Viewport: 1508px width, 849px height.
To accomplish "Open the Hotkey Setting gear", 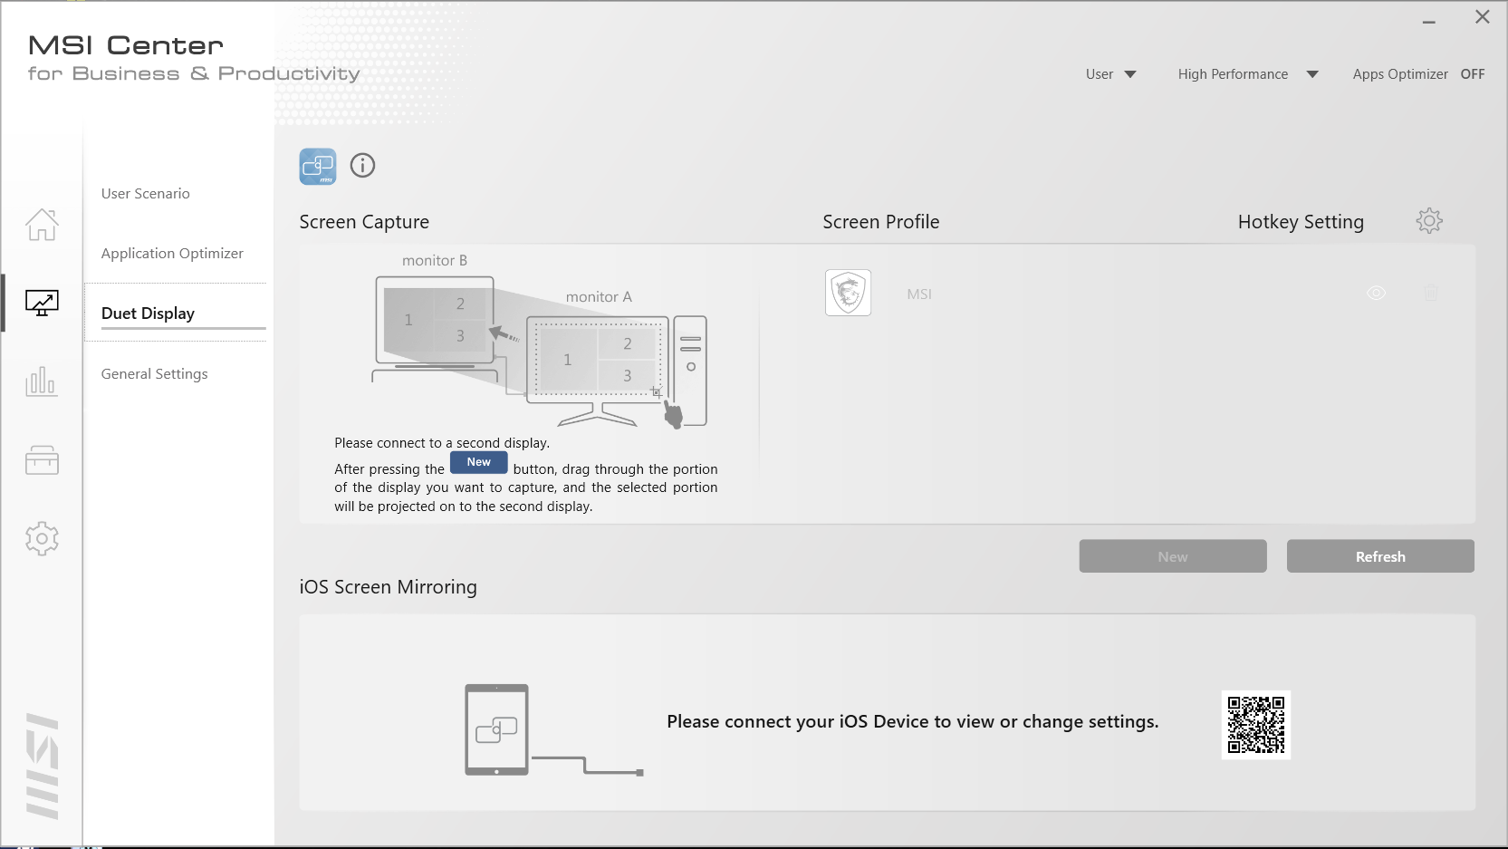I will coord(1429,221).
